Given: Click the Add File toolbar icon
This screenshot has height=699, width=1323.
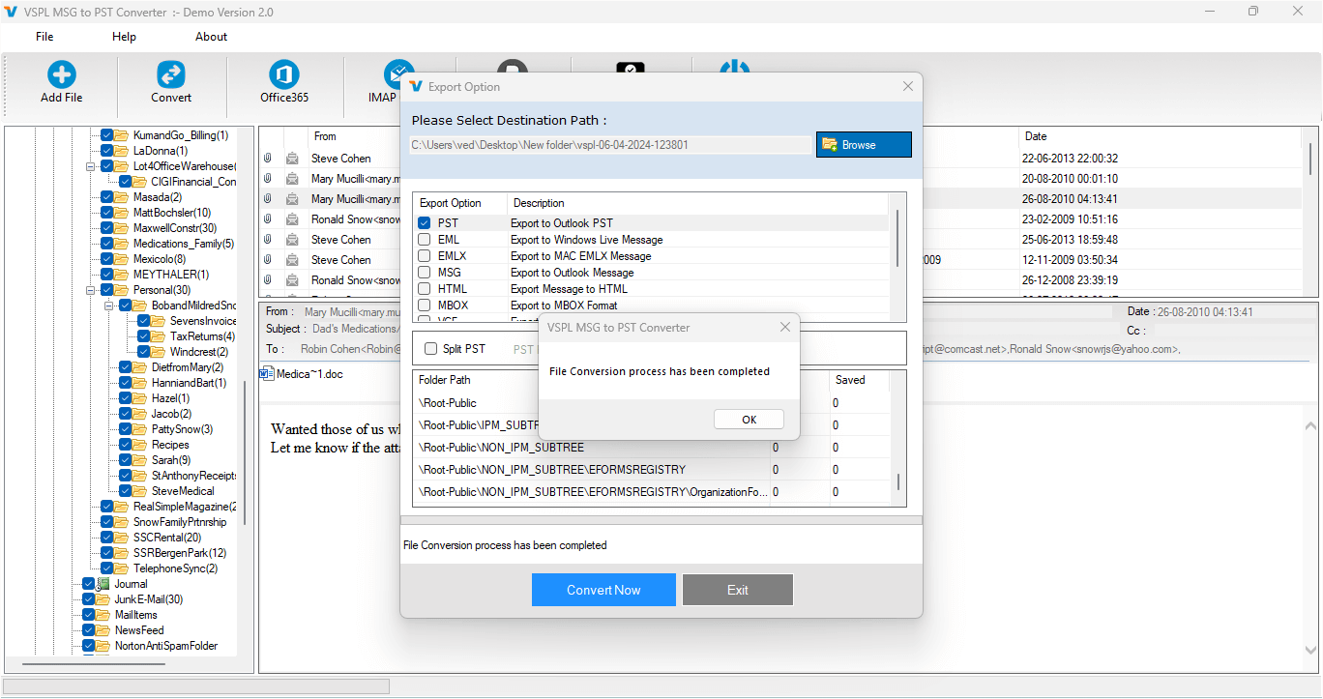Looking at the screenshot, I should pos(62,74).
